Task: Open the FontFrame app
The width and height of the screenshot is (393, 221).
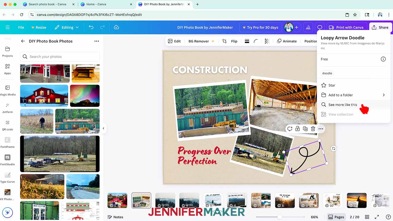Action: (7, 143)
